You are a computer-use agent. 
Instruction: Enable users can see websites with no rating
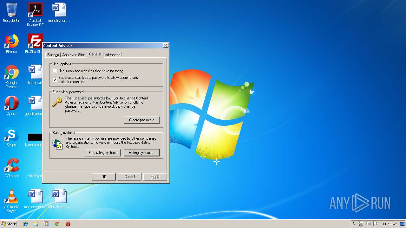(55, 71)
